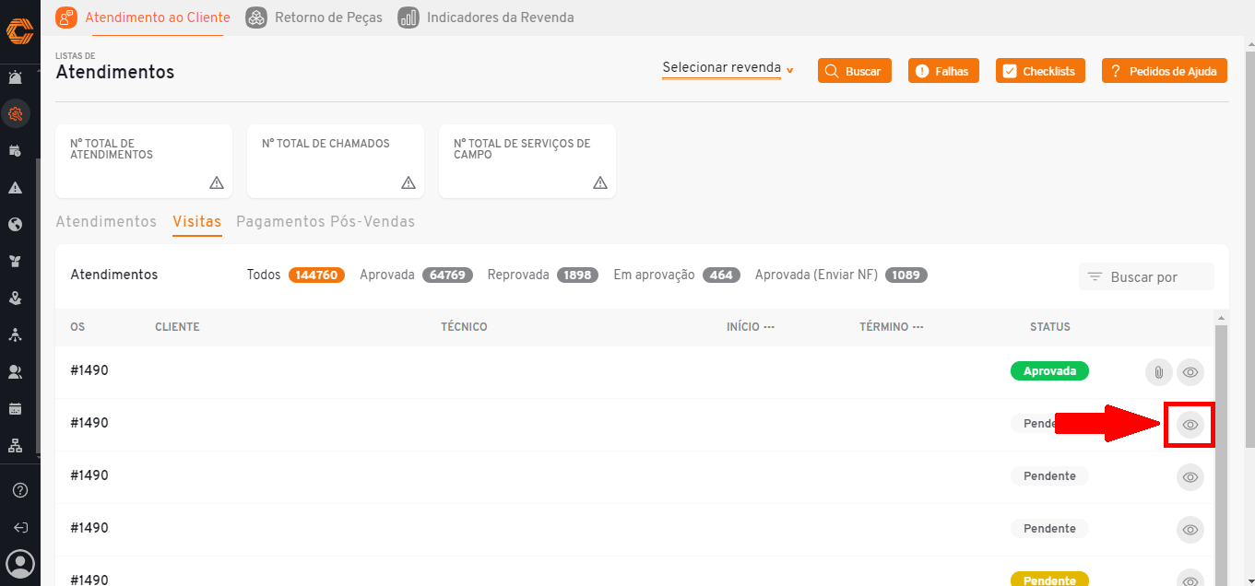
Task: Sort by the TÉRMINO column header
Action: pos(892,327)
